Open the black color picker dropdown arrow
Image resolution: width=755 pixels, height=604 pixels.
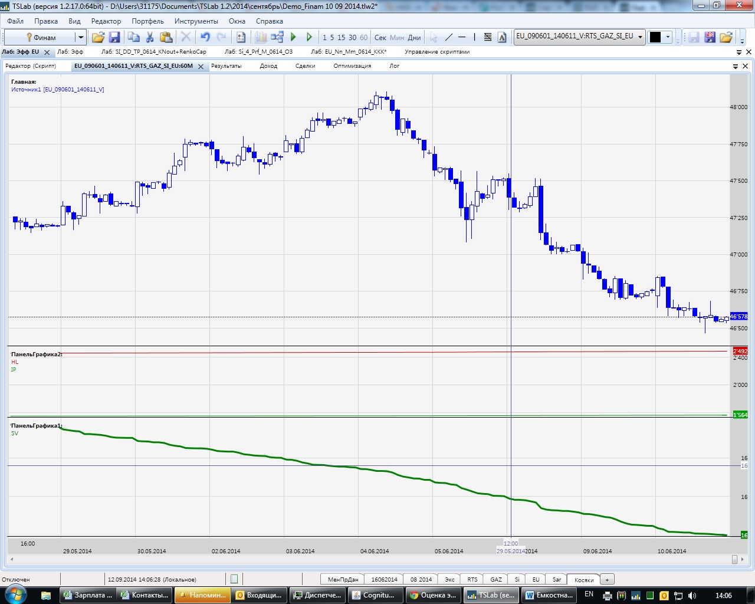click(668, 37)
